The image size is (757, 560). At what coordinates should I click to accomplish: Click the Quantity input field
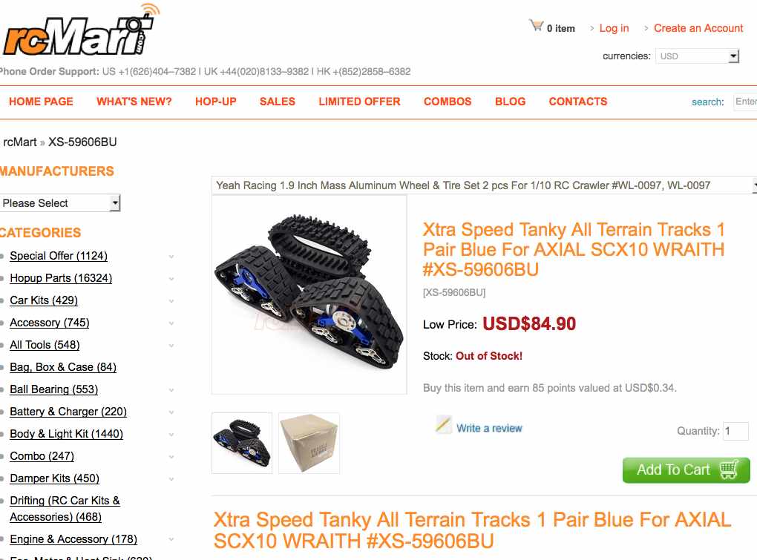[735, 431]
